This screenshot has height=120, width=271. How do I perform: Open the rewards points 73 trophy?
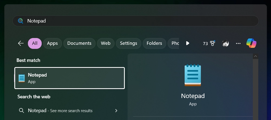point(209,43)
